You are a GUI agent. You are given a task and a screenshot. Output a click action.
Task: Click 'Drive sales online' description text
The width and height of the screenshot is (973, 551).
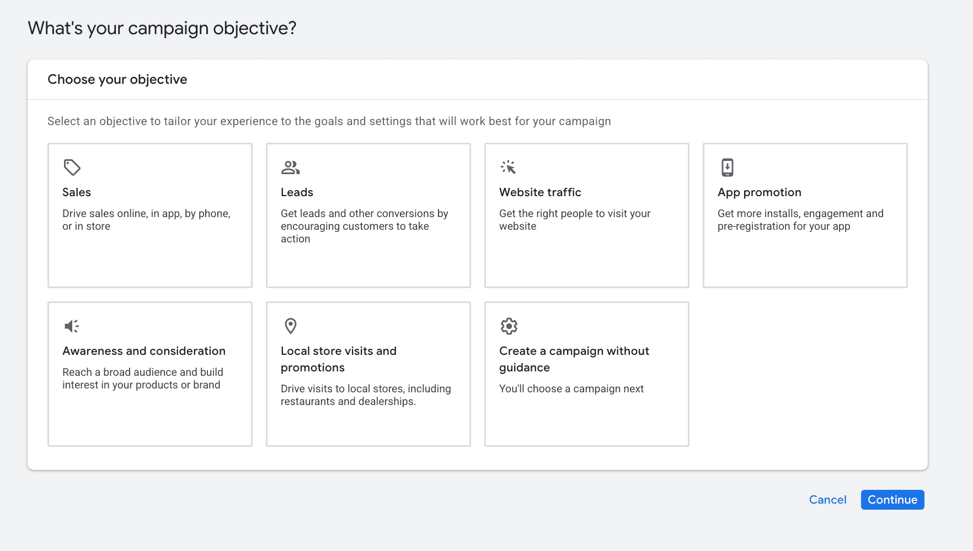click(146, 219)
